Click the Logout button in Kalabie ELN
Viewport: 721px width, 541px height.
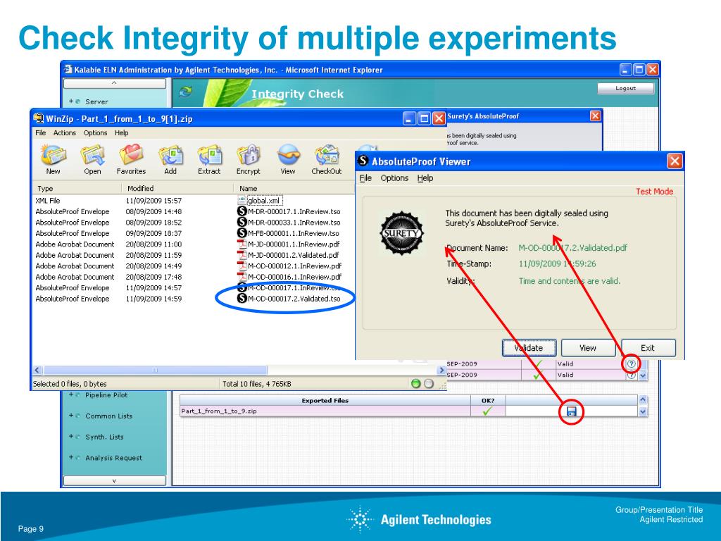(625, 88)
